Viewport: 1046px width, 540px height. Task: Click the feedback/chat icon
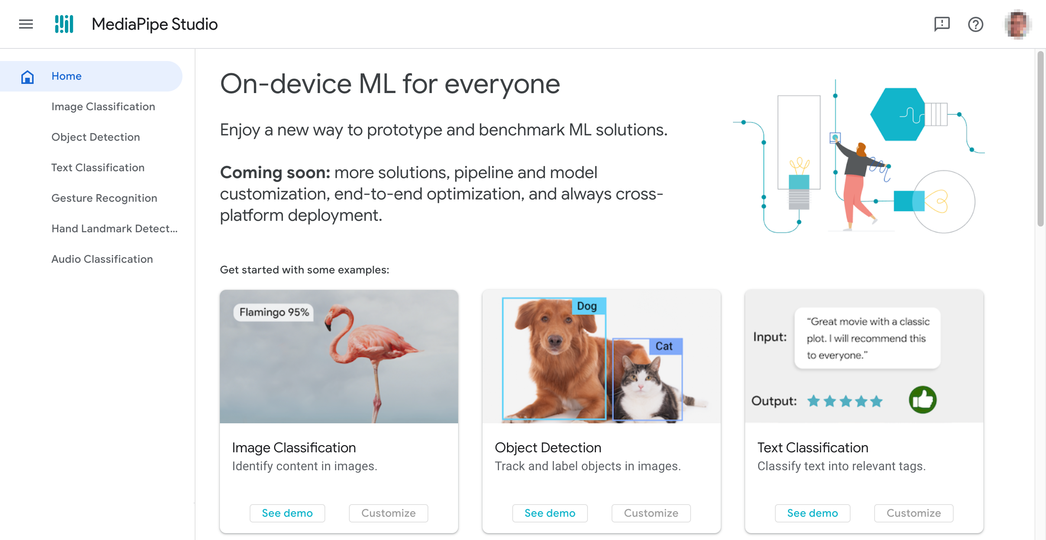[941, 24]
